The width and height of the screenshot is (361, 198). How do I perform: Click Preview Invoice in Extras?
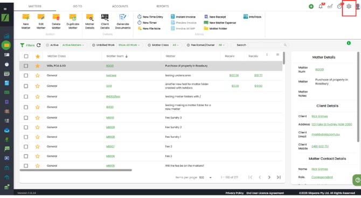coord(184,23)
